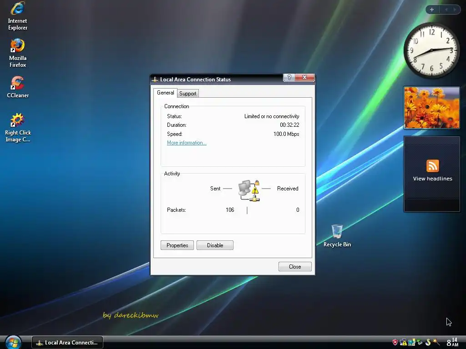Switch to the Support tab

[188, 94]
